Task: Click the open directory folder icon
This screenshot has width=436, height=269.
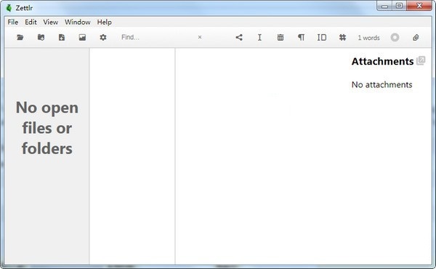Action: click(x=20, y=37)
